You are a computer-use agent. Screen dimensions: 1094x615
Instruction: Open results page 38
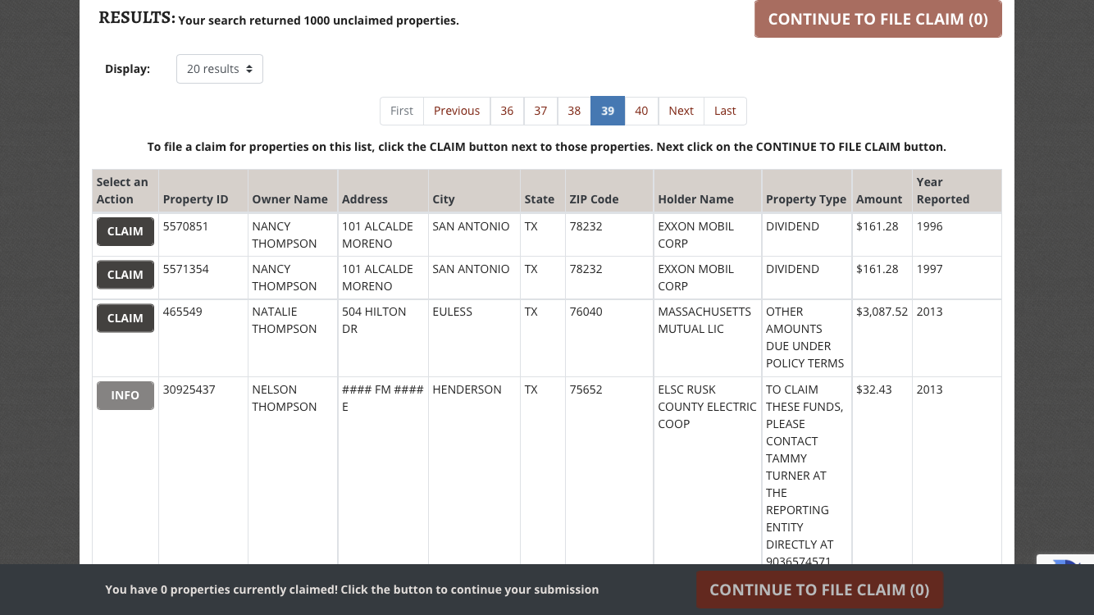[574, 111]
